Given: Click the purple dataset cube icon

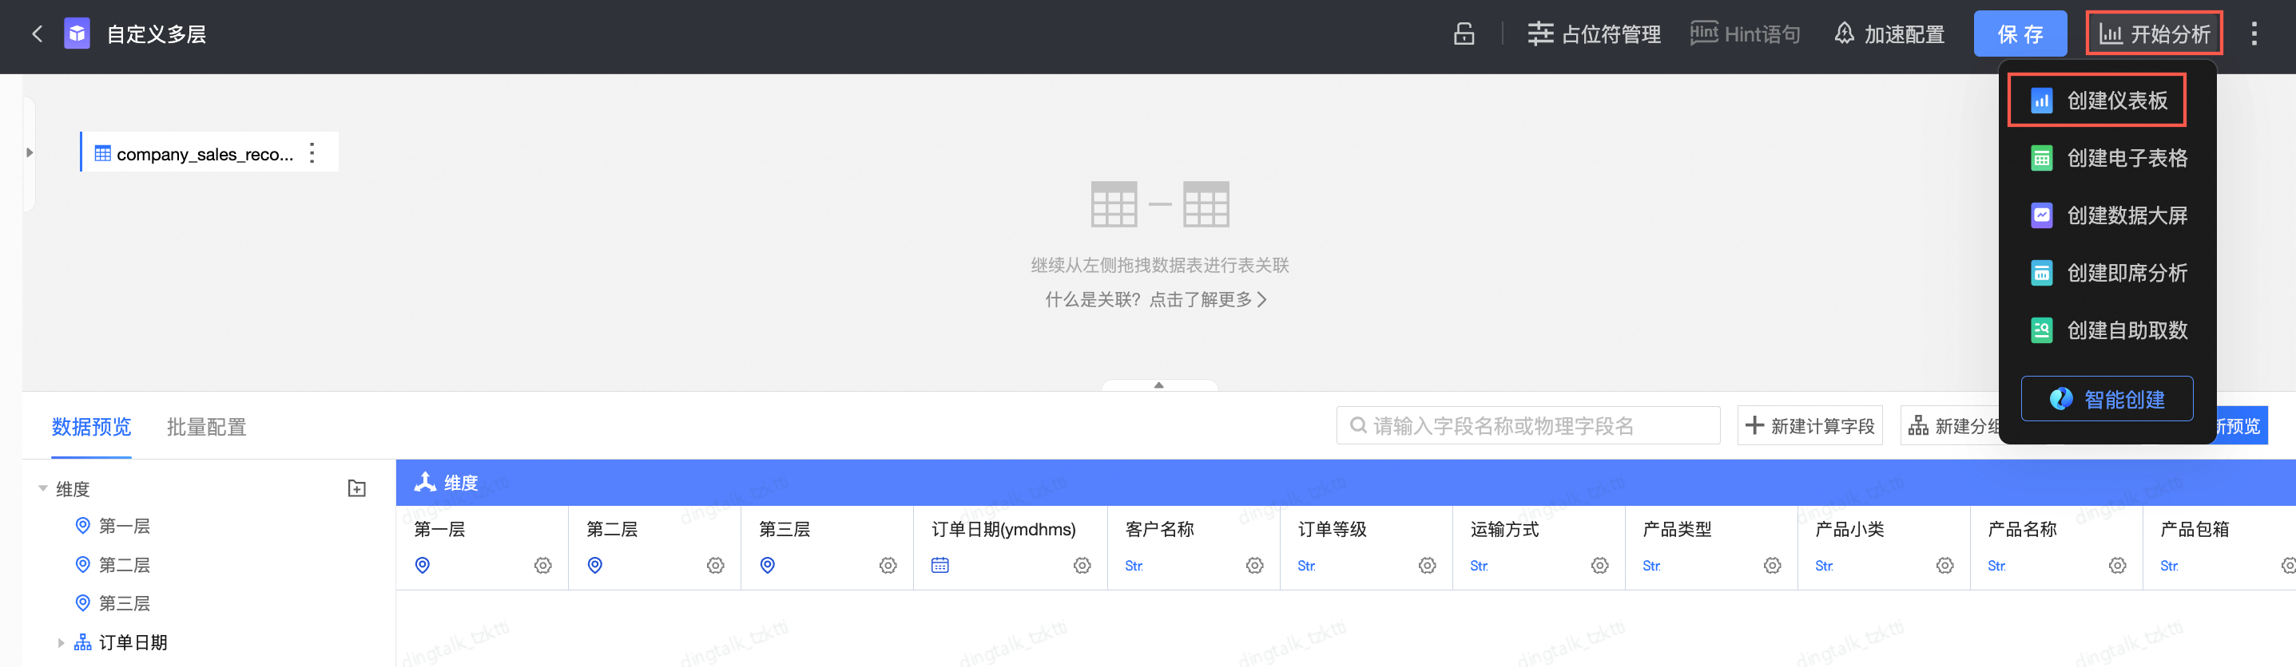Looking at the screenshot, I should (77, 35).
